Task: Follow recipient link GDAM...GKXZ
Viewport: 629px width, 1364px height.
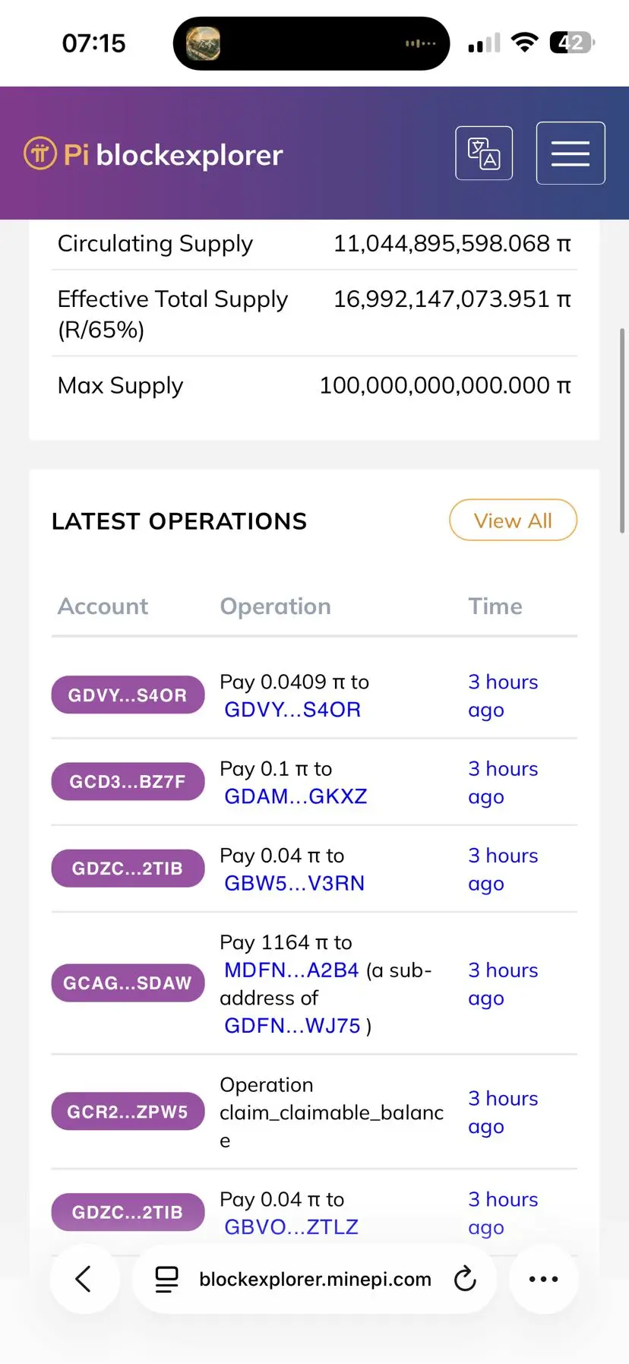Action: click(296, 796)
